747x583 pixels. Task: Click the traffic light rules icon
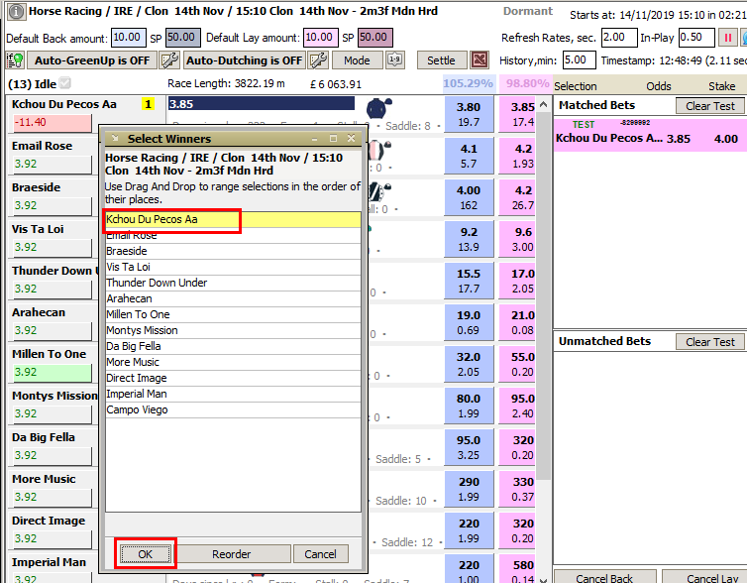[x=15, y=60]
